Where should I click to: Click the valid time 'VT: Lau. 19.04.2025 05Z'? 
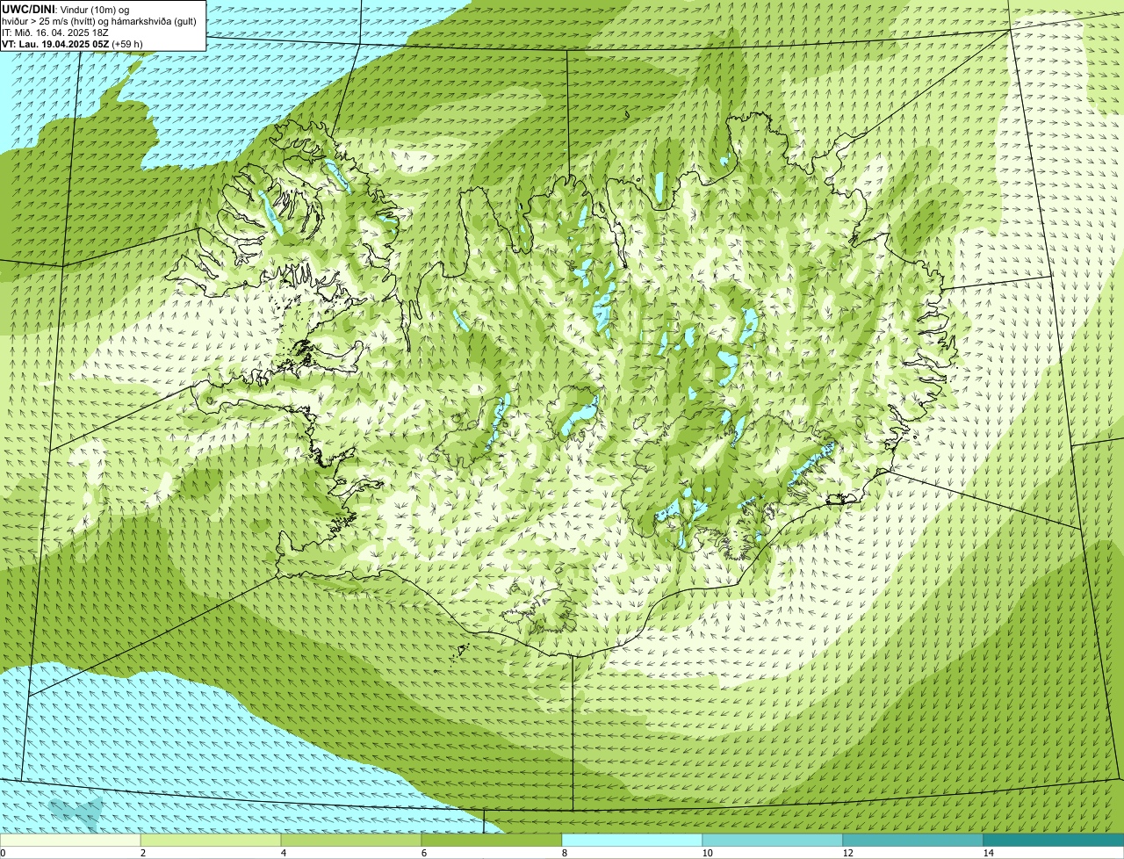pos(54,44)
